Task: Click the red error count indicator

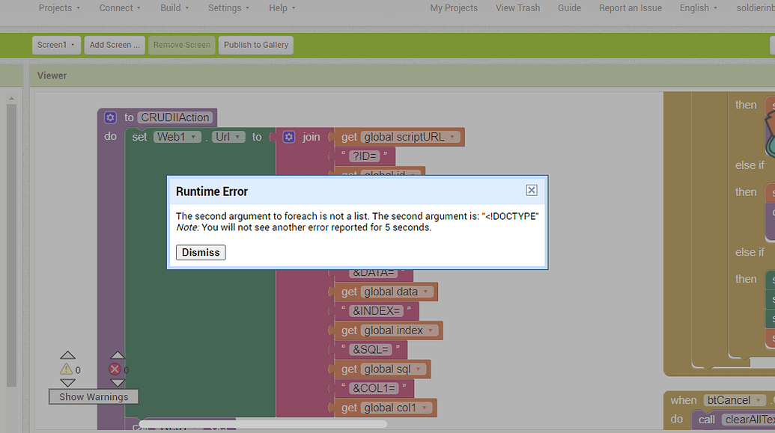Action: click(x=116, y=369)
